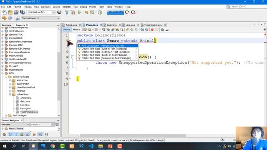Click the Source view button

pyautogui.click(x=66, y=30)
